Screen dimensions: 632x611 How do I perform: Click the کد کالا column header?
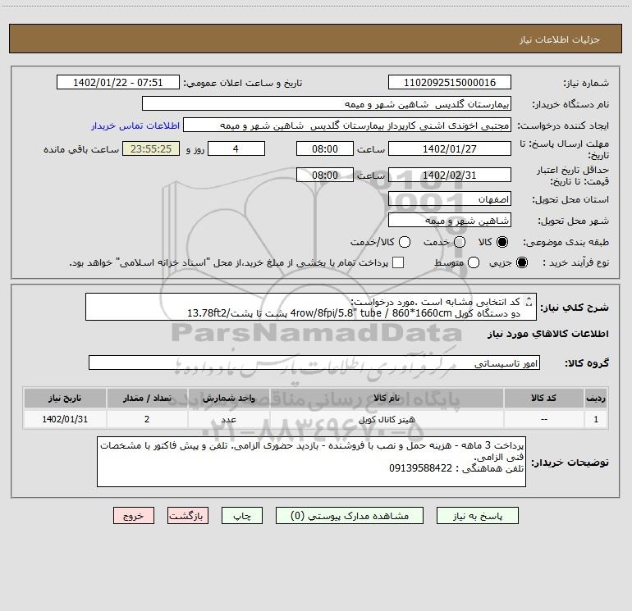[x=543, y=399]
